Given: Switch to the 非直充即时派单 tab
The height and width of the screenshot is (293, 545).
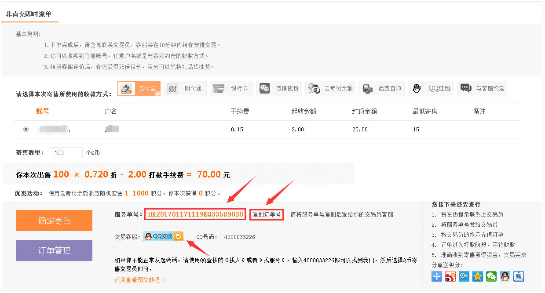Looking at the screenshot, I should click(x=29, y=14).
